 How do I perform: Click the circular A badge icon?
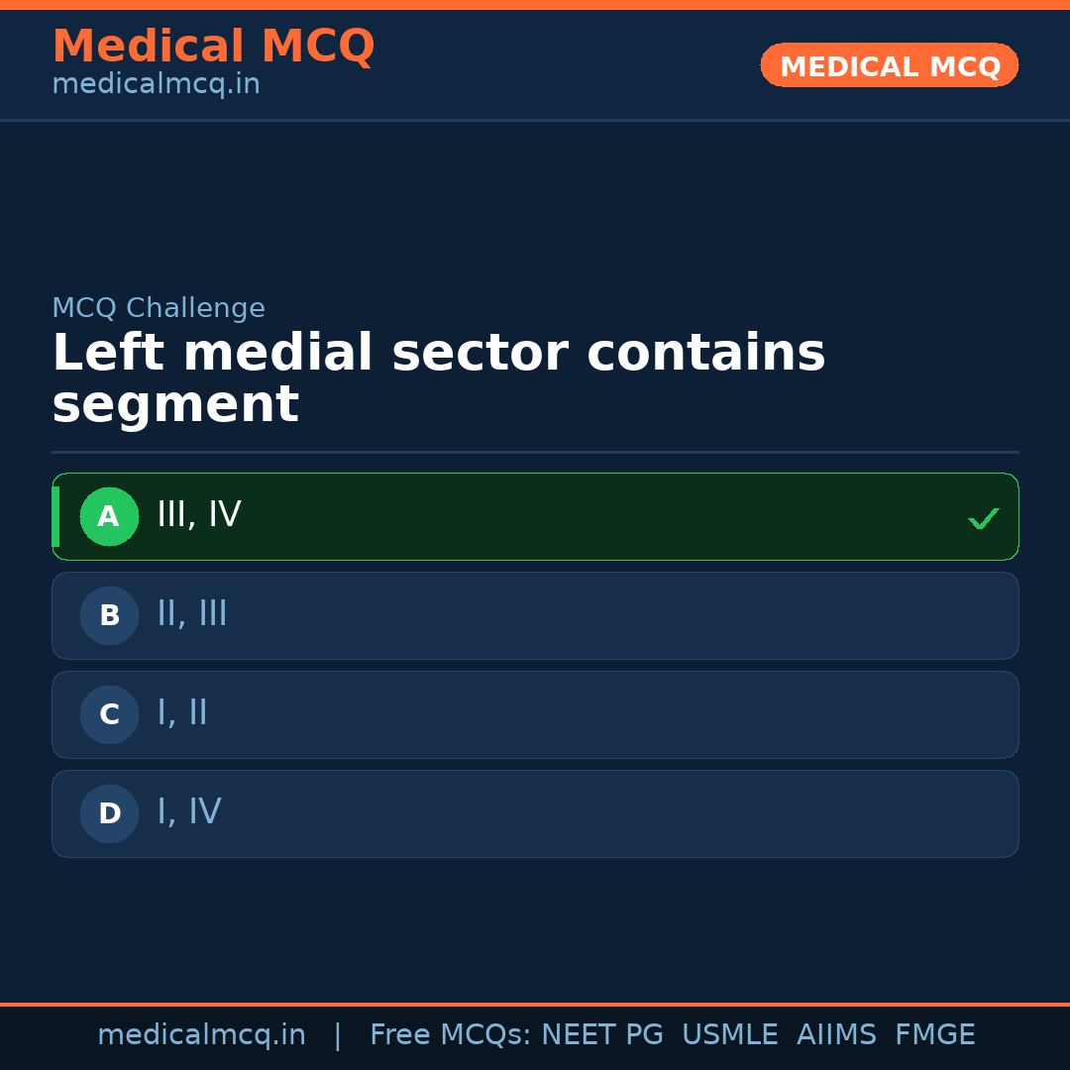(x=109, y=516)
